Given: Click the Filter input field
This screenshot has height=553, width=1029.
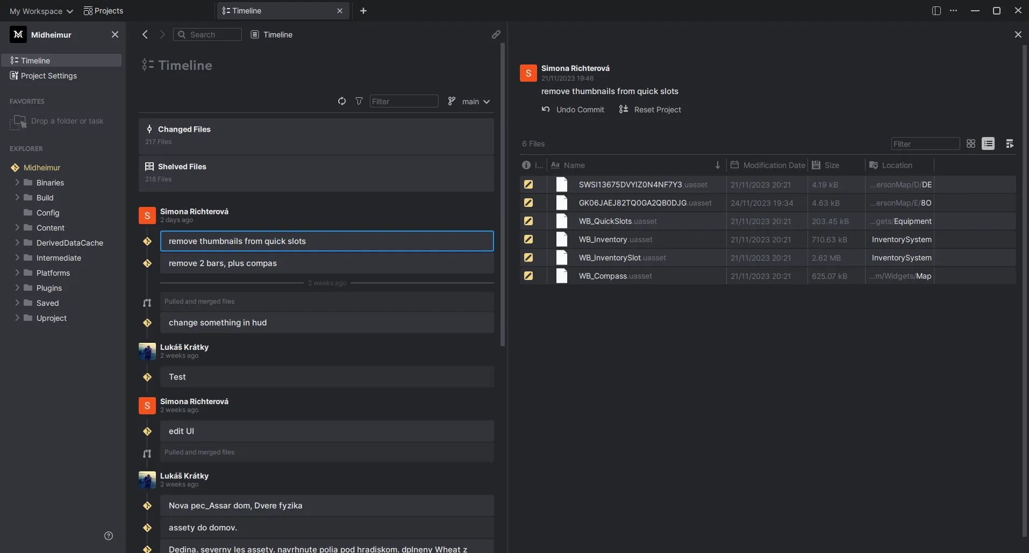Looking at the screenshot, I should 404,101.
